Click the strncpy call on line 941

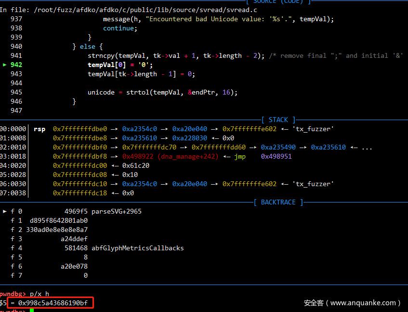click(101, 55)
